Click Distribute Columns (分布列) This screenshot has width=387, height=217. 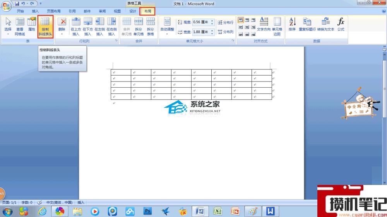(x=226, y=32)
